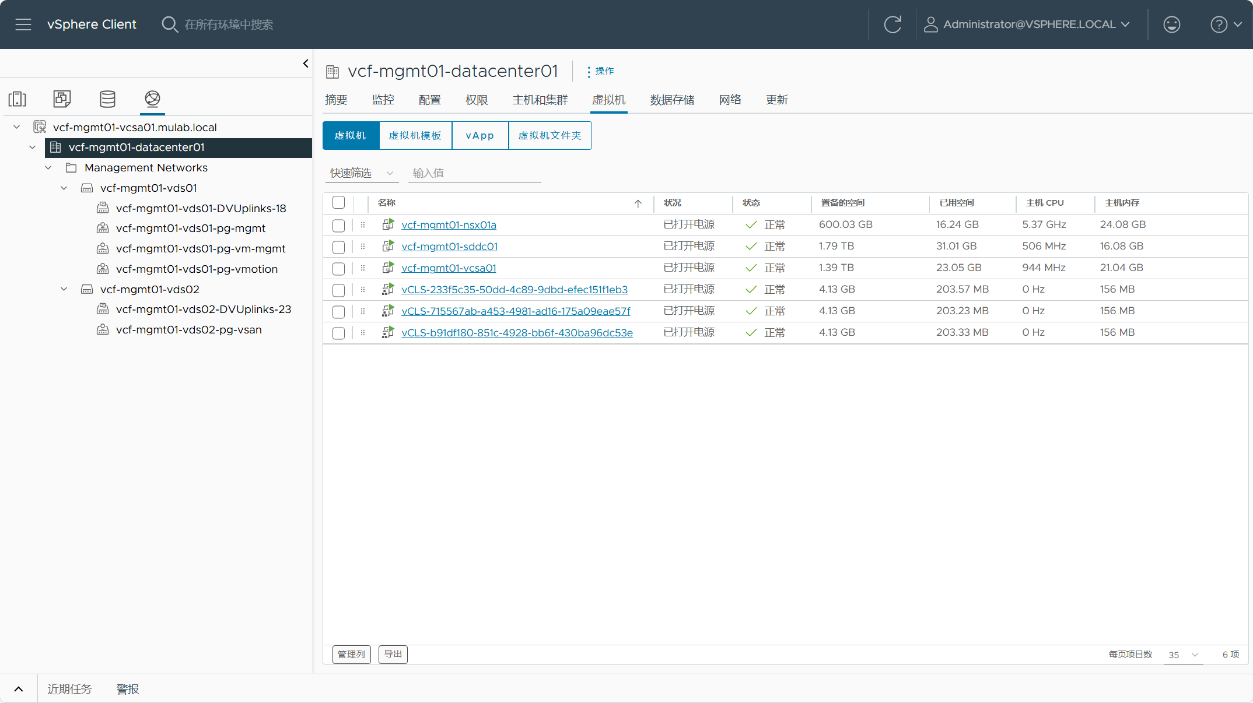1253x703 pixels.
Task: Collapse the left navigation pane
Action: tap(306, 64)
